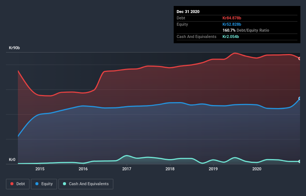Click the Cash And Equivalents tooltip label
The image size is (306, 196).
196,37
